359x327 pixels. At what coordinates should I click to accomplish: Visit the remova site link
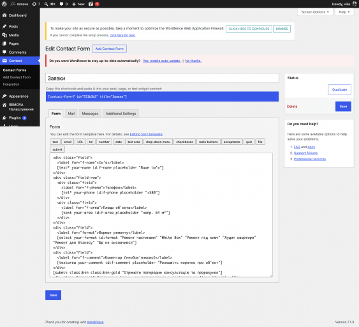[20, 4]
